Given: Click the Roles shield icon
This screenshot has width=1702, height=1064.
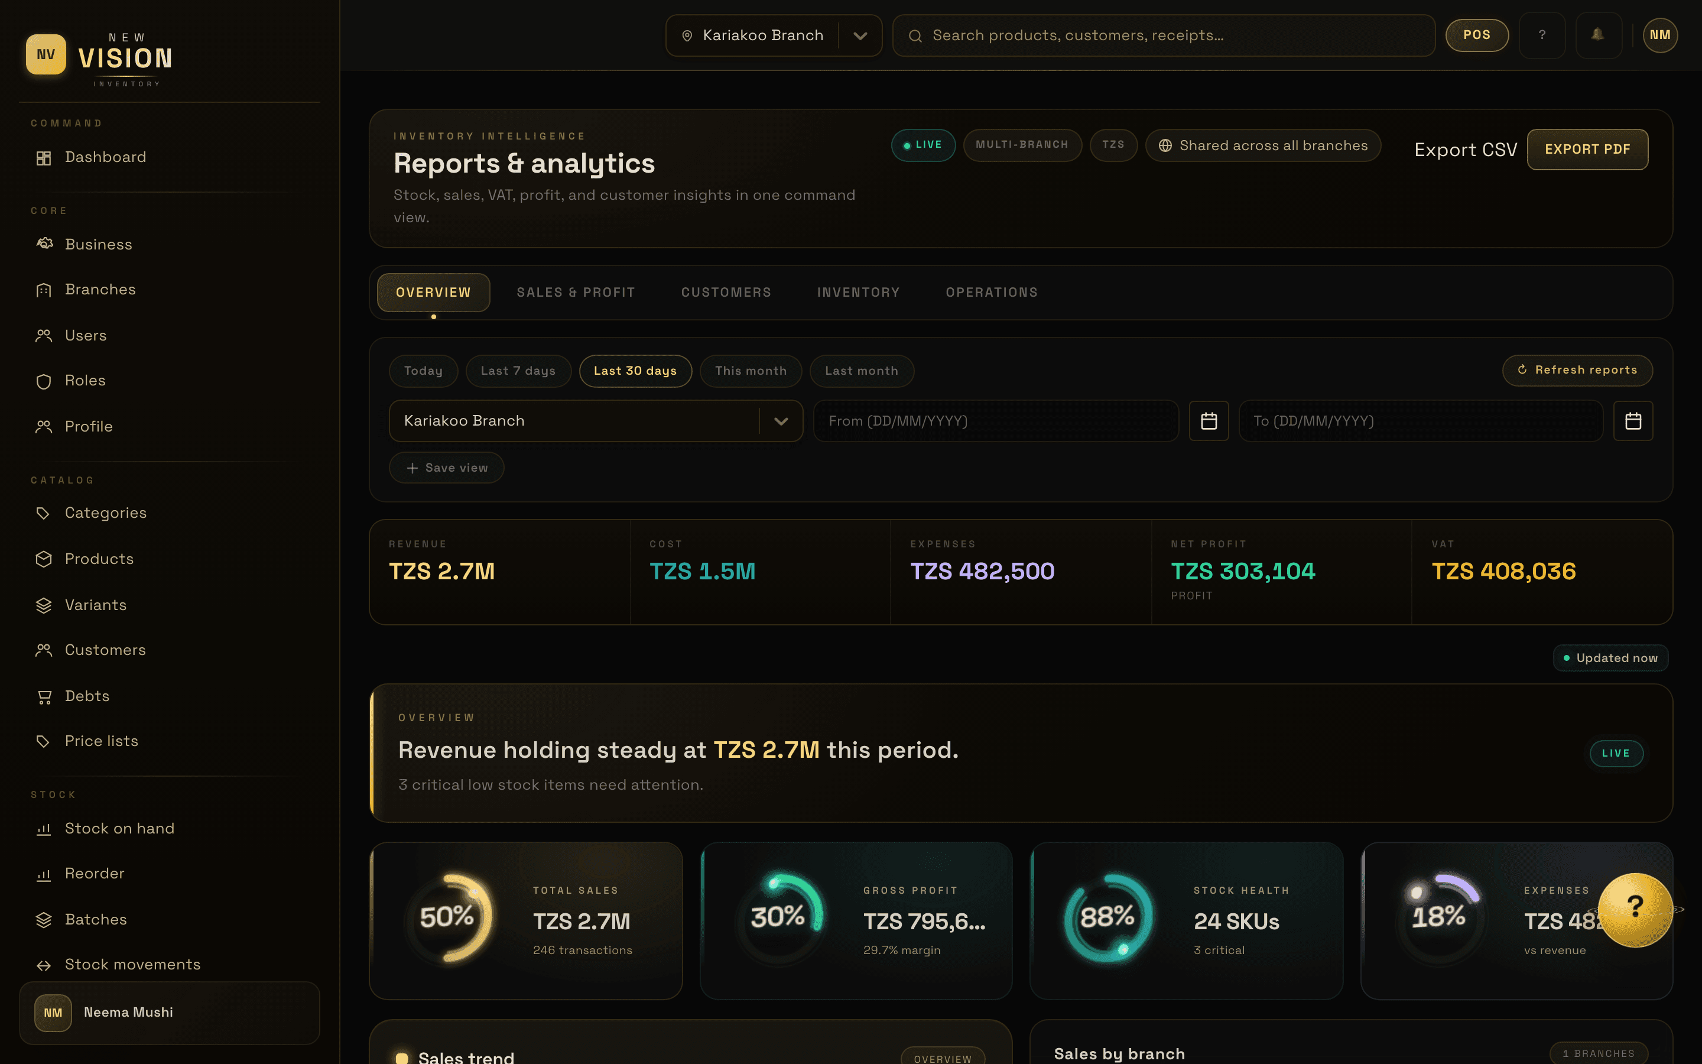Looking at the screenshot, I should pos(44,381).
